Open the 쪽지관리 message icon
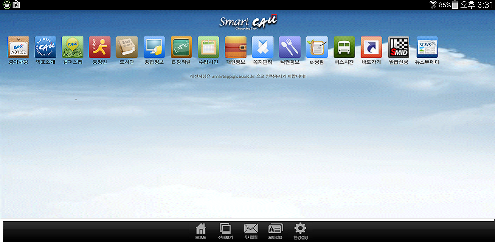The width and height of the screenshot is (495, 242). [x=262, y=47]
